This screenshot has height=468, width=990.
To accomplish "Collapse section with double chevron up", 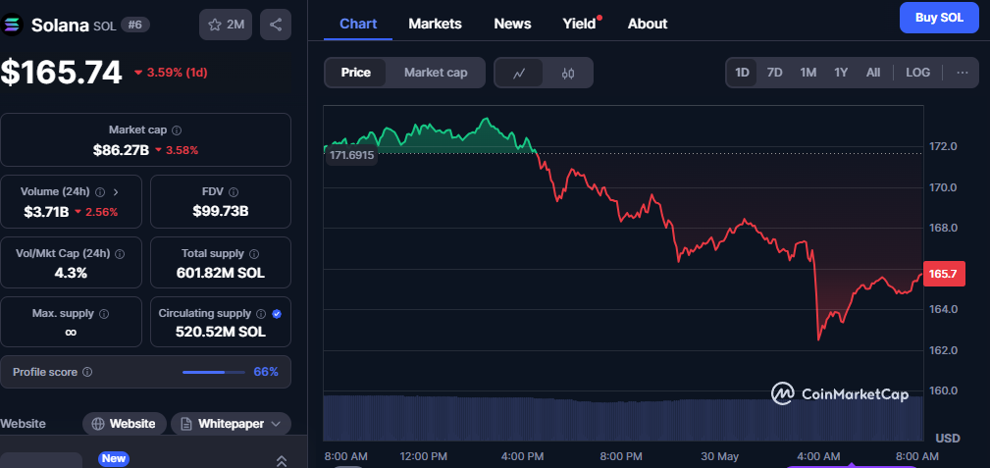I will click(x=282, y=461).
